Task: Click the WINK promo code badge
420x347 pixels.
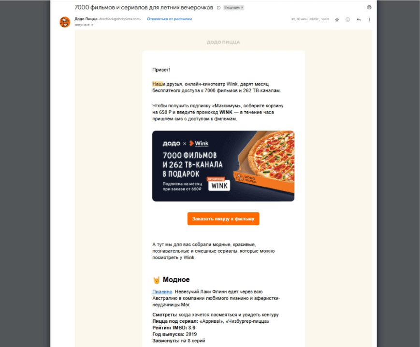Action: (x=219, y=184)
